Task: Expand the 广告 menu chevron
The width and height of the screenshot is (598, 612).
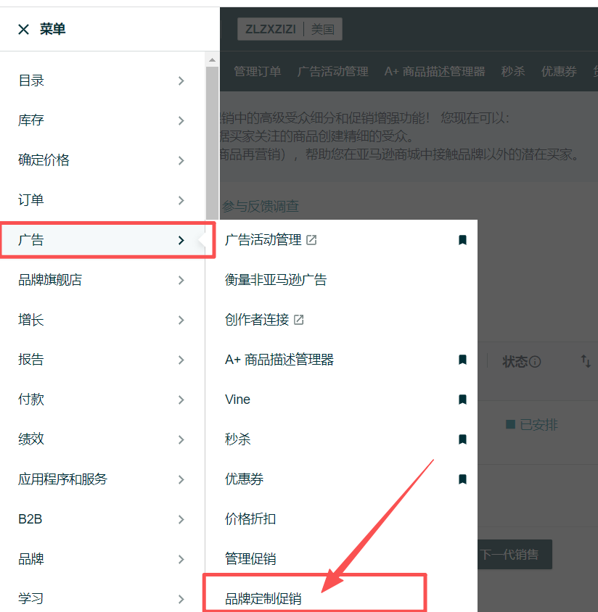Action: 181,240
